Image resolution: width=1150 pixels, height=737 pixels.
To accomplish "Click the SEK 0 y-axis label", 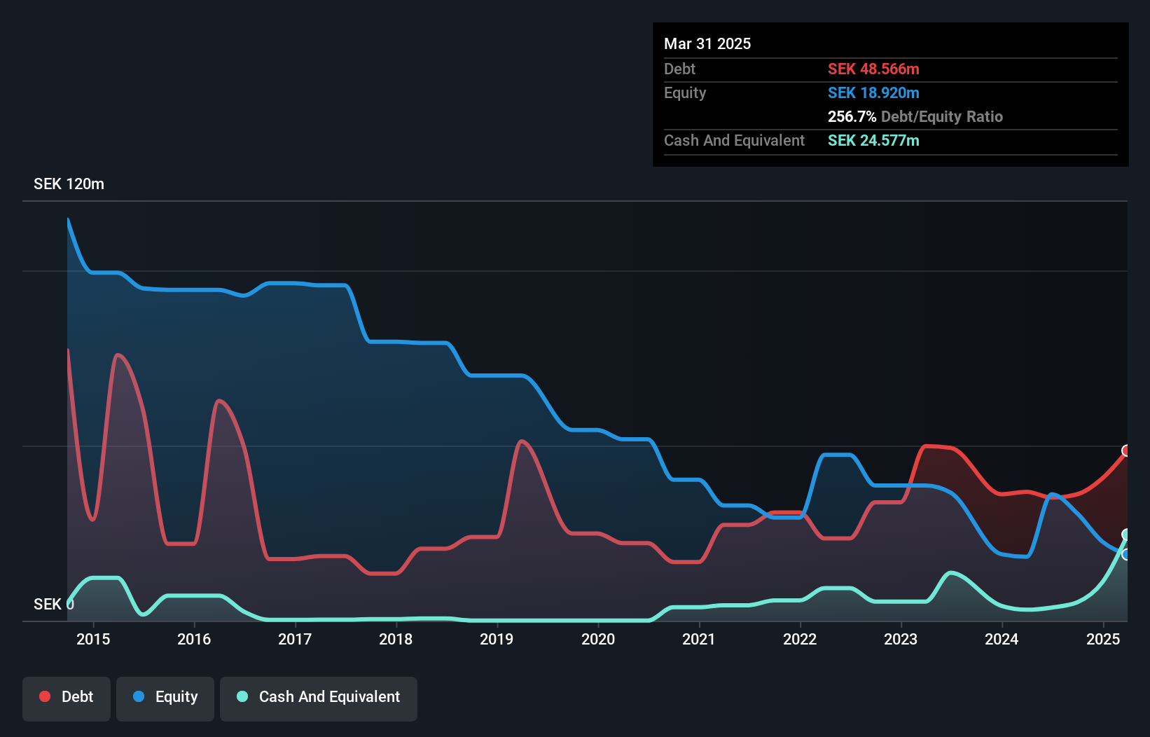I will point(54,604).
